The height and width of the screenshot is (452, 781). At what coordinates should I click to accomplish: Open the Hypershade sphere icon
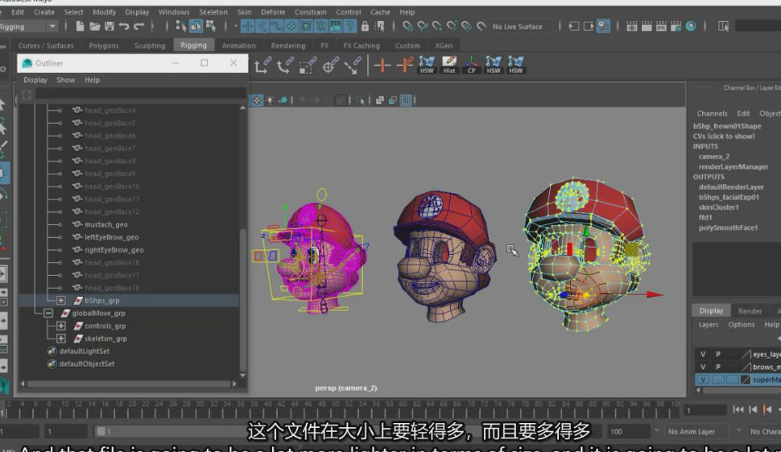(x=691, y=27)
